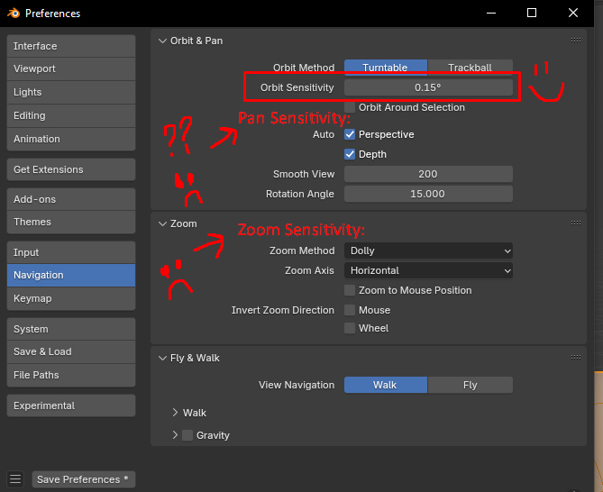Choose Walk view navigation
The image size is (603, 492).
(x=386, y=385)
